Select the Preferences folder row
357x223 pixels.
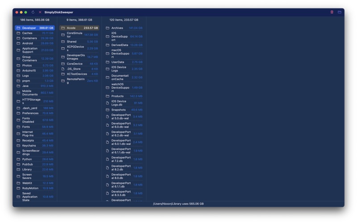(35, 113)
